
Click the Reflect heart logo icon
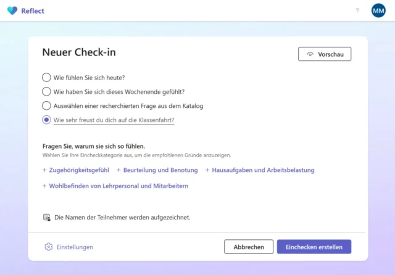click(x=12, y=10)
